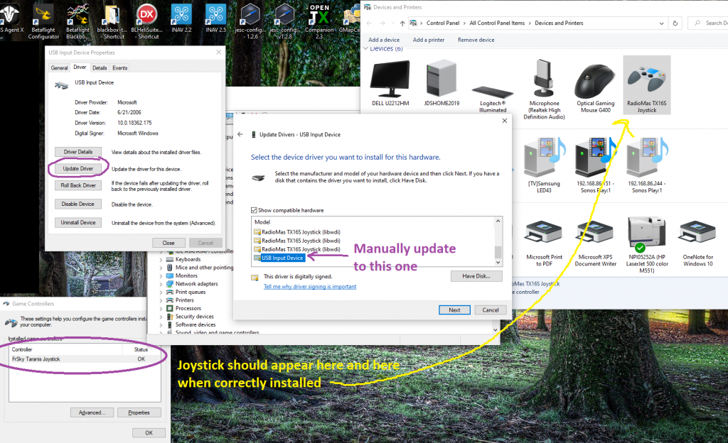The image size is (728, 443).
Task: Open the address bar history dropdown
Action: pyautogui.click(x=662, y=23)
